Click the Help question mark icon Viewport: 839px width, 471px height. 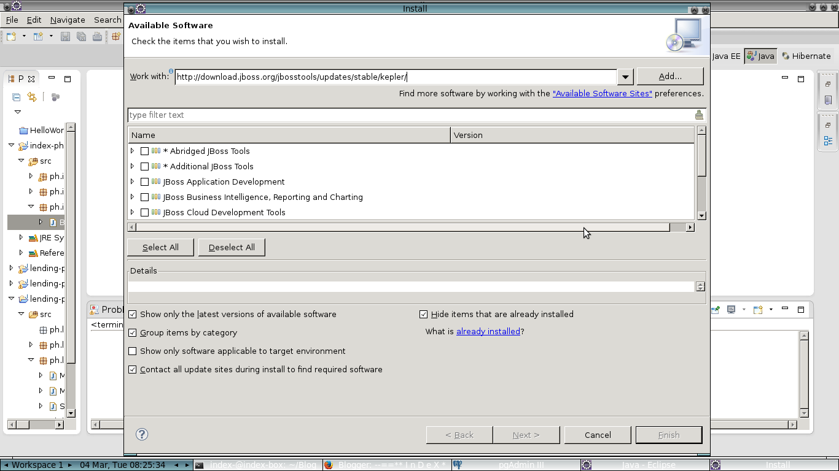click(142, 434)
